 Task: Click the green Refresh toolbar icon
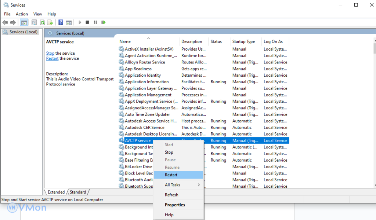tap(43, 22)
